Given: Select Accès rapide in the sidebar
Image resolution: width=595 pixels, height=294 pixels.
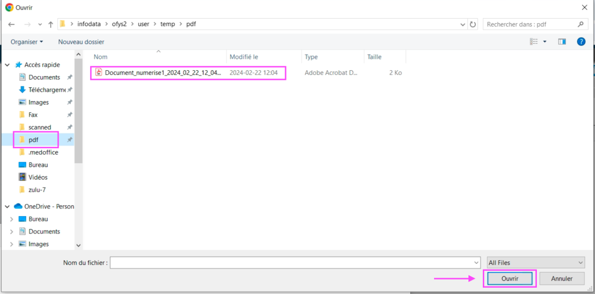Looking at the screenshot, I should pos(42,65).
